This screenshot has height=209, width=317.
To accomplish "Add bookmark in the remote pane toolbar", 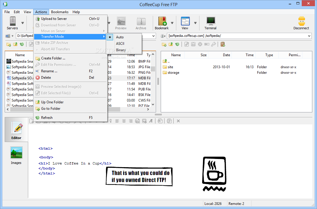I will 223,44.
